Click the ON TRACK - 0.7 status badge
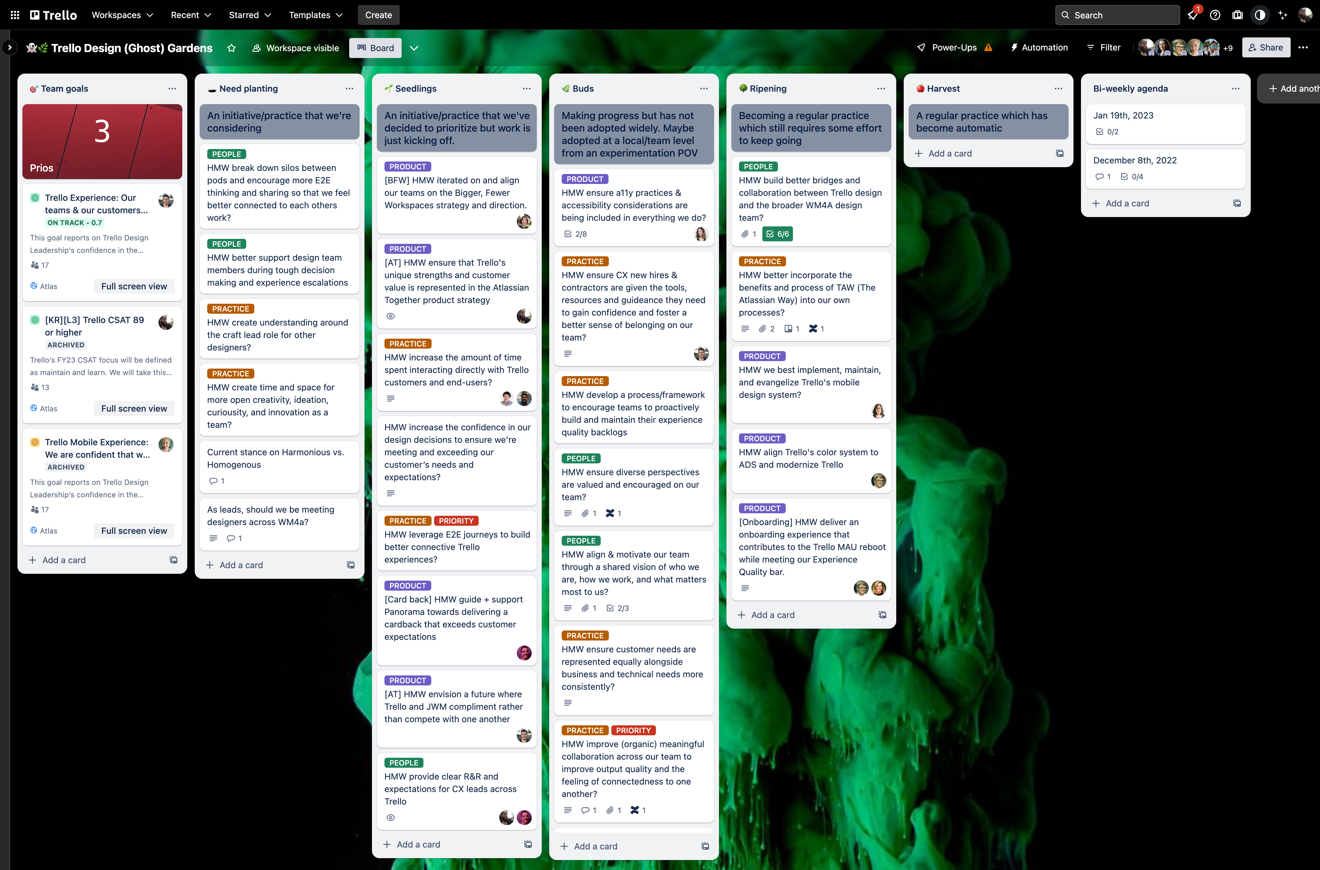 74,223
